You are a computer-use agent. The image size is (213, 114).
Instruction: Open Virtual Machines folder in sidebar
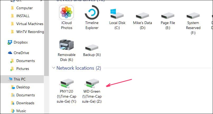pyautogui.click(x=30, y=24)
